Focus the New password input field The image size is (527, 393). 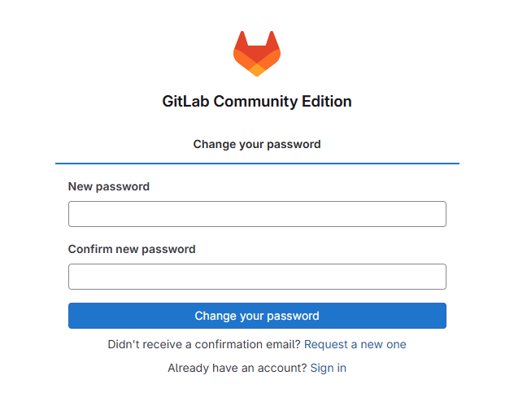(257, 214)
